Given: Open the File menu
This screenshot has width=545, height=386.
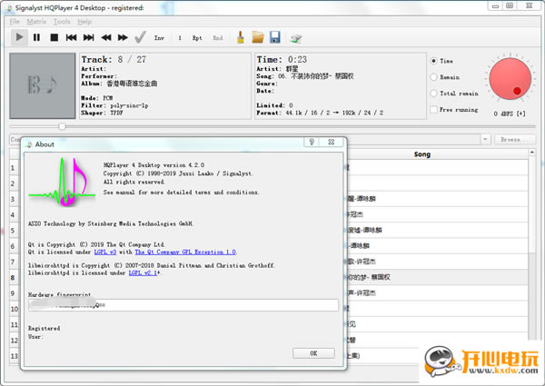Looking at the screenshot, I should (14, 21).
